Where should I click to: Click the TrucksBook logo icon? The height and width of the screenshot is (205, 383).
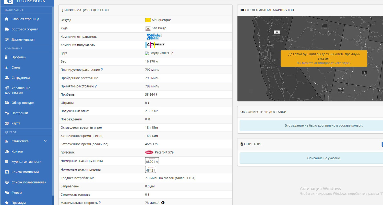[x=8, y=2]
